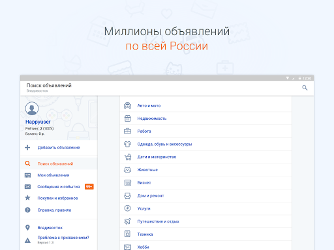Click the Владивосток subtitle in the header
Viewport: 334px width, 250px height.
pyautogui.click(x=37, y=90)
